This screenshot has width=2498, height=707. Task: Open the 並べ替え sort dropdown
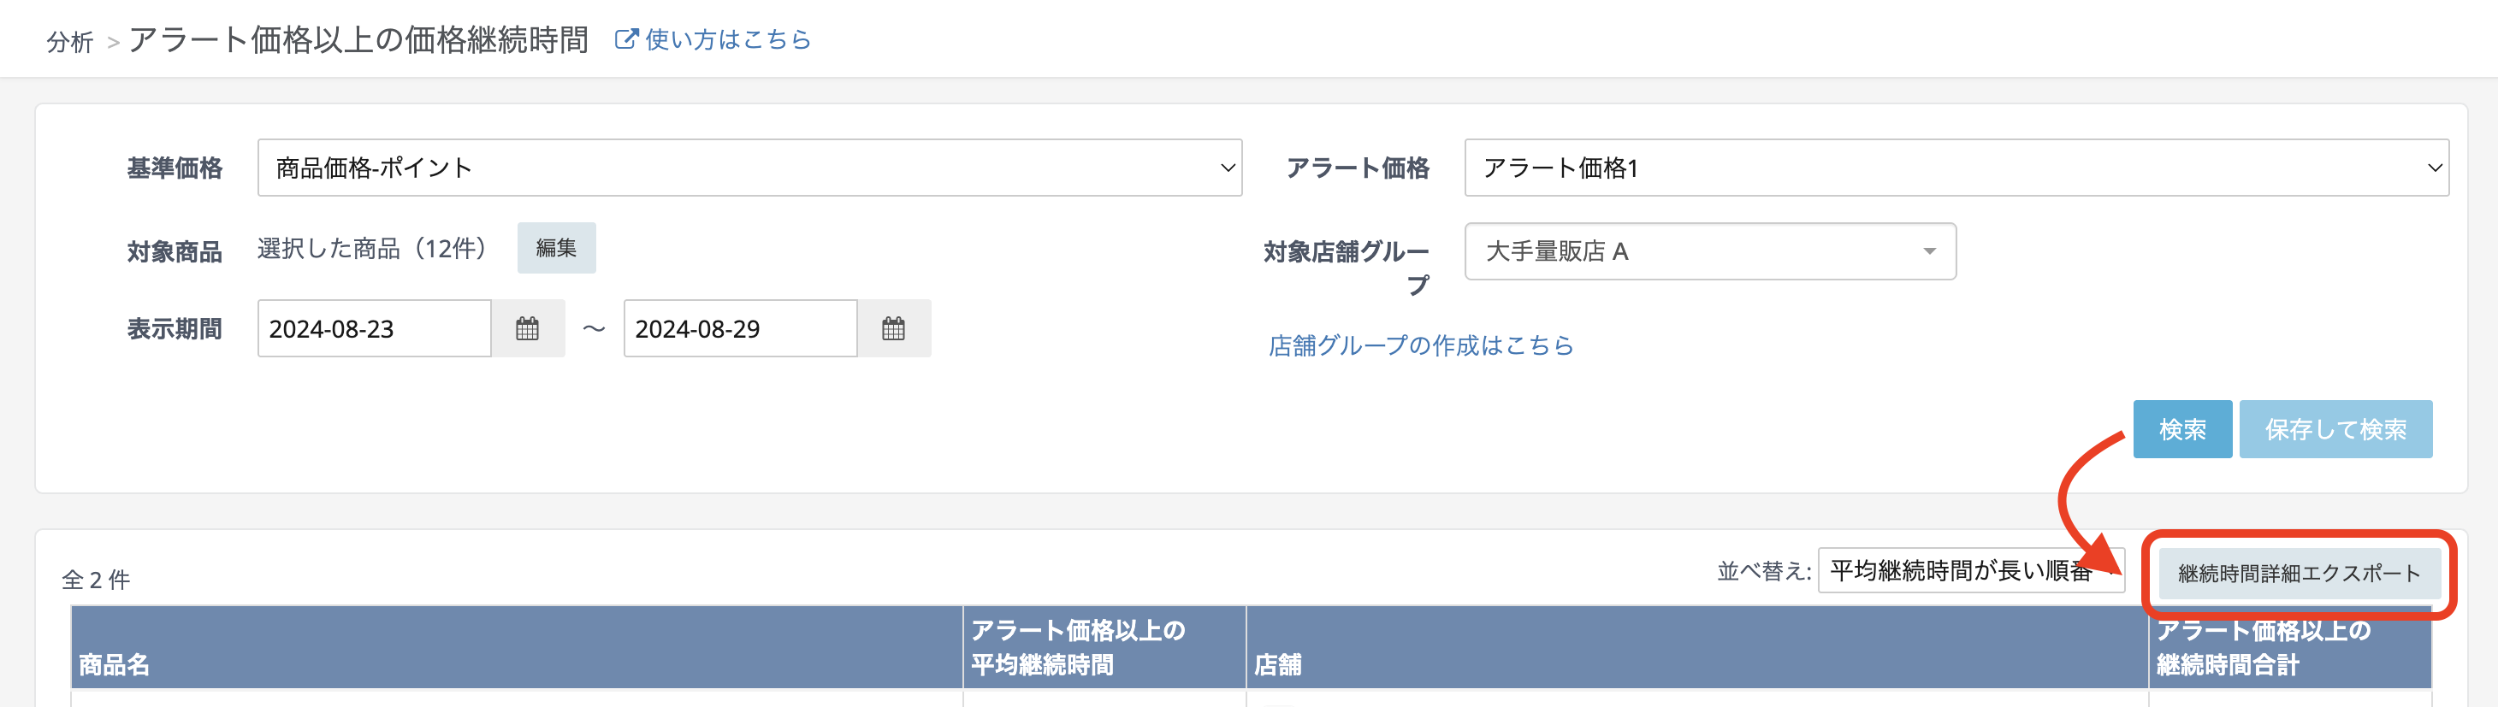pos(1968,571)
